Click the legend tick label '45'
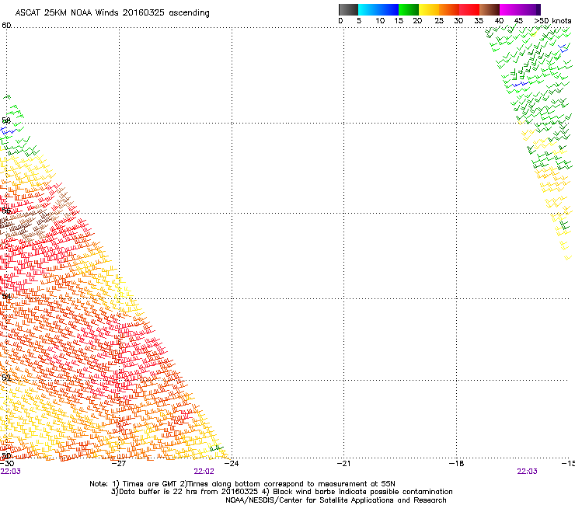 tap(518, 21)
